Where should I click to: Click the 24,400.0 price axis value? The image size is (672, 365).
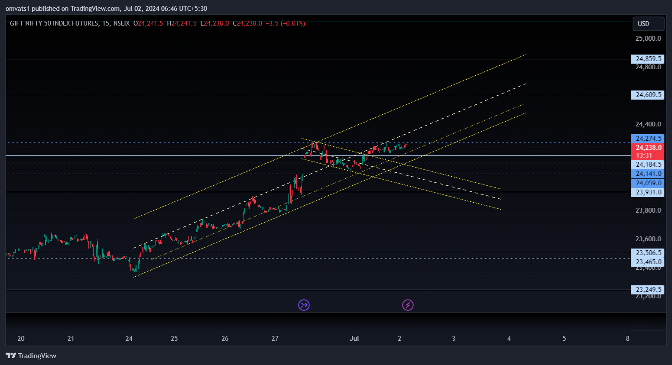[x=648, y=124]
